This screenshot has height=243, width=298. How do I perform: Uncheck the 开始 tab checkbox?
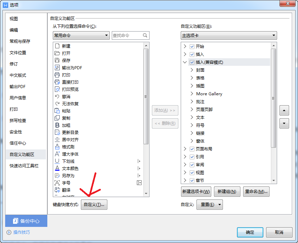pos(192,46)
